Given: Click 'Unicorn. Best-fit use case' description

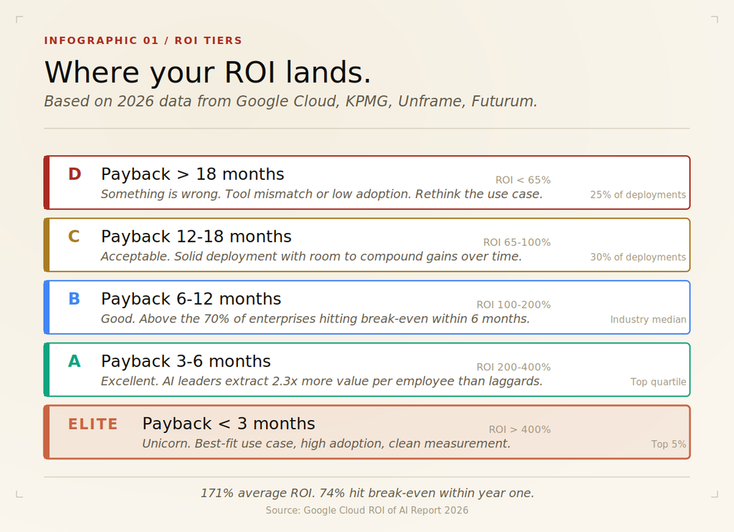Looking at the screenshot, I should 326,443.
